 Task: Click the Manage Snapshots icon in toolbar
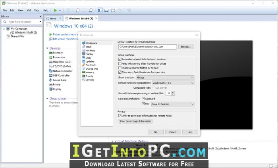[x=91, y=10]
